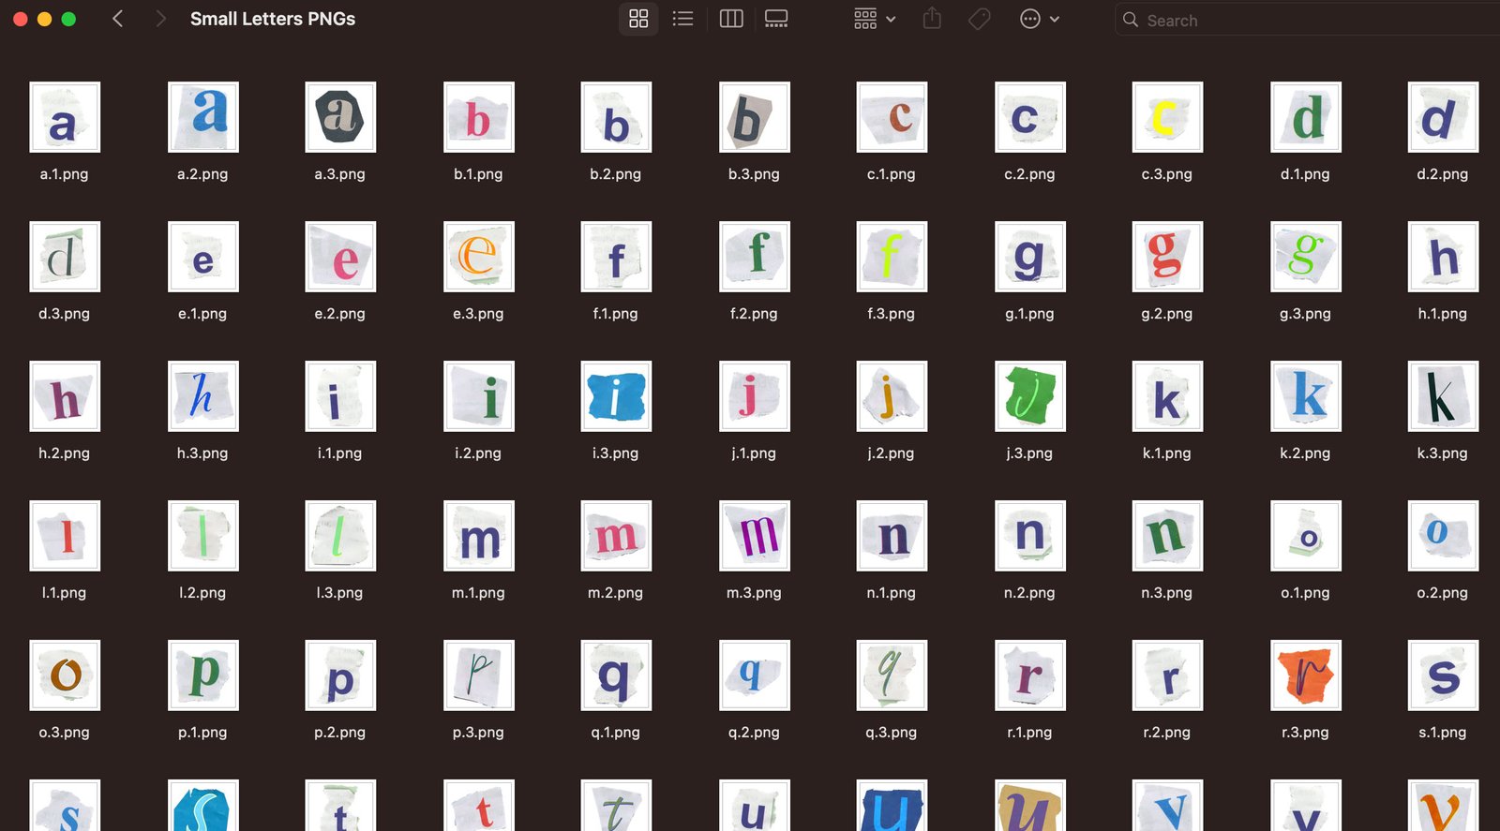Select the o.1.png thumbnail
Image resolution: width=1500 pixels, height=831 pixels.
[x=1306, y=536]
